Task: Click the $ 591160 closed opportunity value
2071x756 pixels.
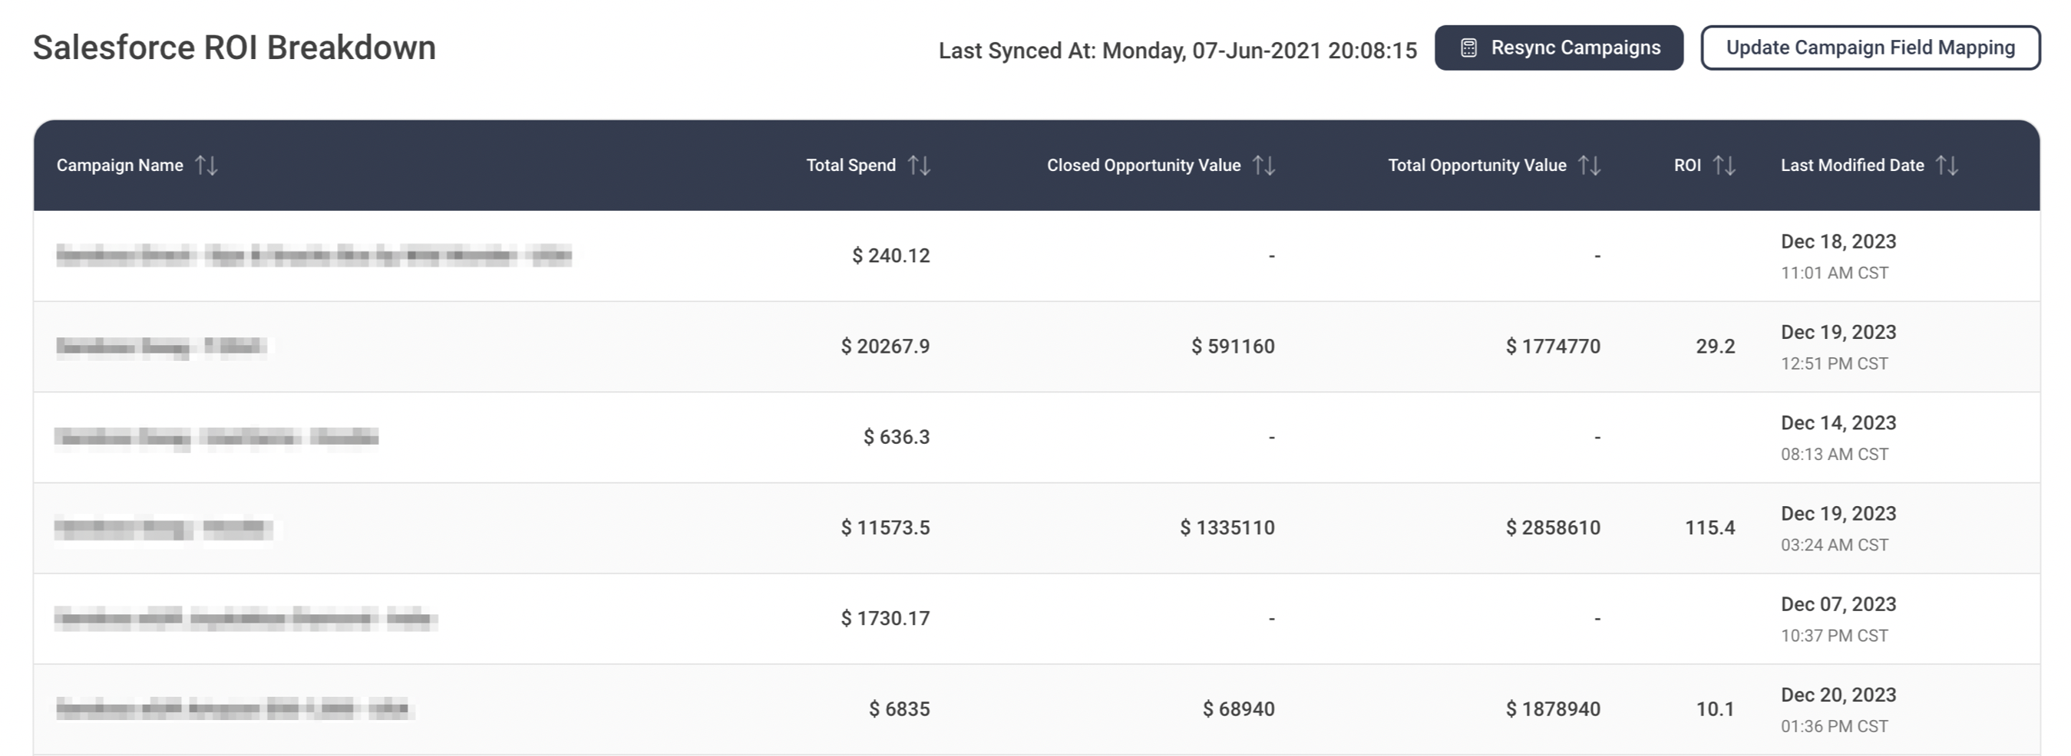Action: (1233, 347)
